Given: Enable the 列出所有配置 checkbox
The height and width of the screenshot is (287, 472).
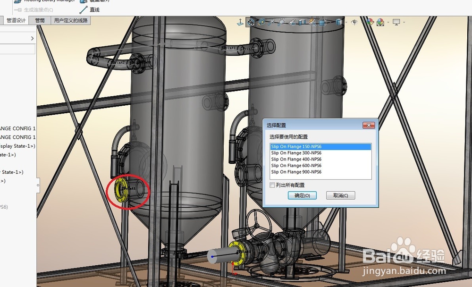Looking at the screenshot, I should coord(272,185).
